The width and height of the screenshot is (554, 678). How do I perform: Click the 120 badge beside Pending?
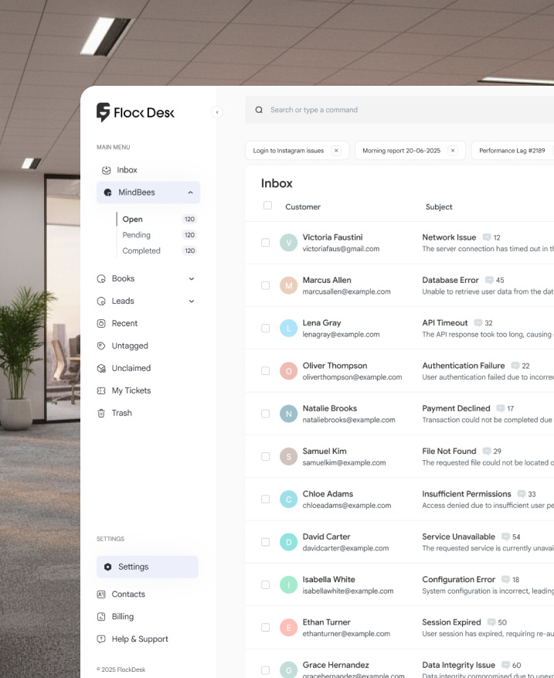[x=190, y=235]
